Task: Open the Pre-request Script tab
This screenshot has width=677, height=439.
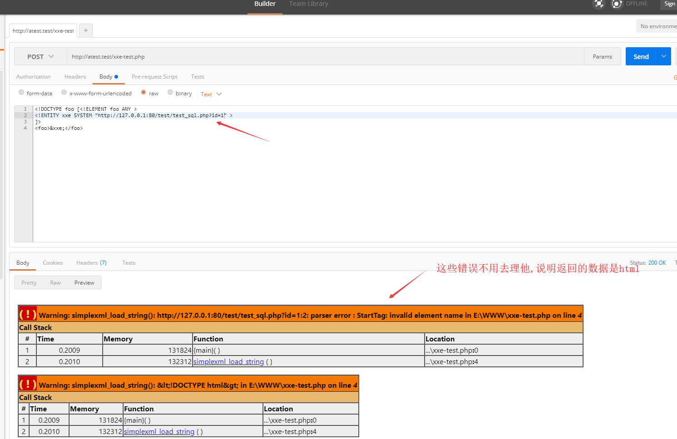Action: coord(154,77)
